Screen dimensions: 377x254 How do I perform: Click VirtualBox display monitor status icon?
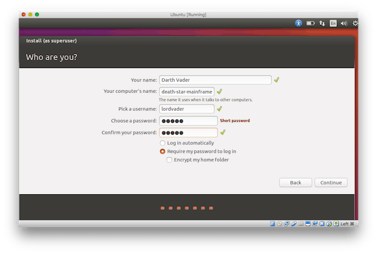click(308, 224)
